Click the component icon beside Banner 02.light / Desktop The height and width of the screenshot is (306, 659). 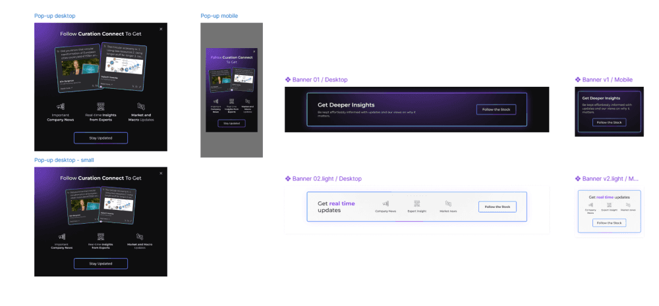pyautogui.click(x=288, y=179)
